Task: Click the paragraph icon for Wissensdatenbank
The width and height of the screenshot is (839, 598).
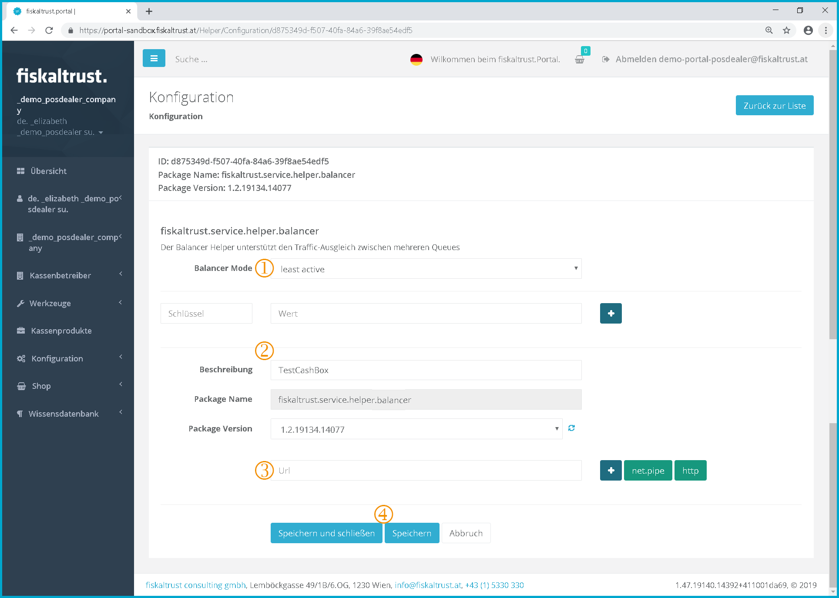Action: pos(20,414)
